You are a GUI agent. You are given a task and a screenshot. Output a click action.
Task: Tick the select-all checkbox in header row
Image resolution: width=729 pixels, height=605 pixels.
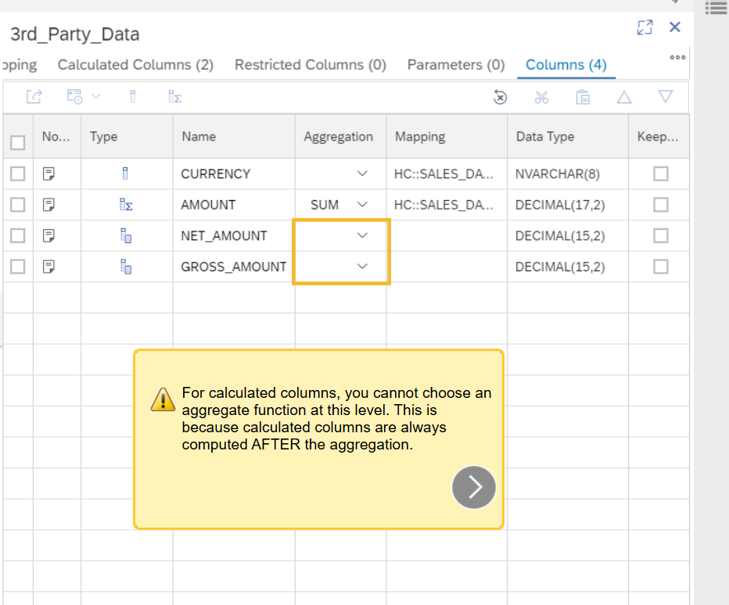click(17, 142)
